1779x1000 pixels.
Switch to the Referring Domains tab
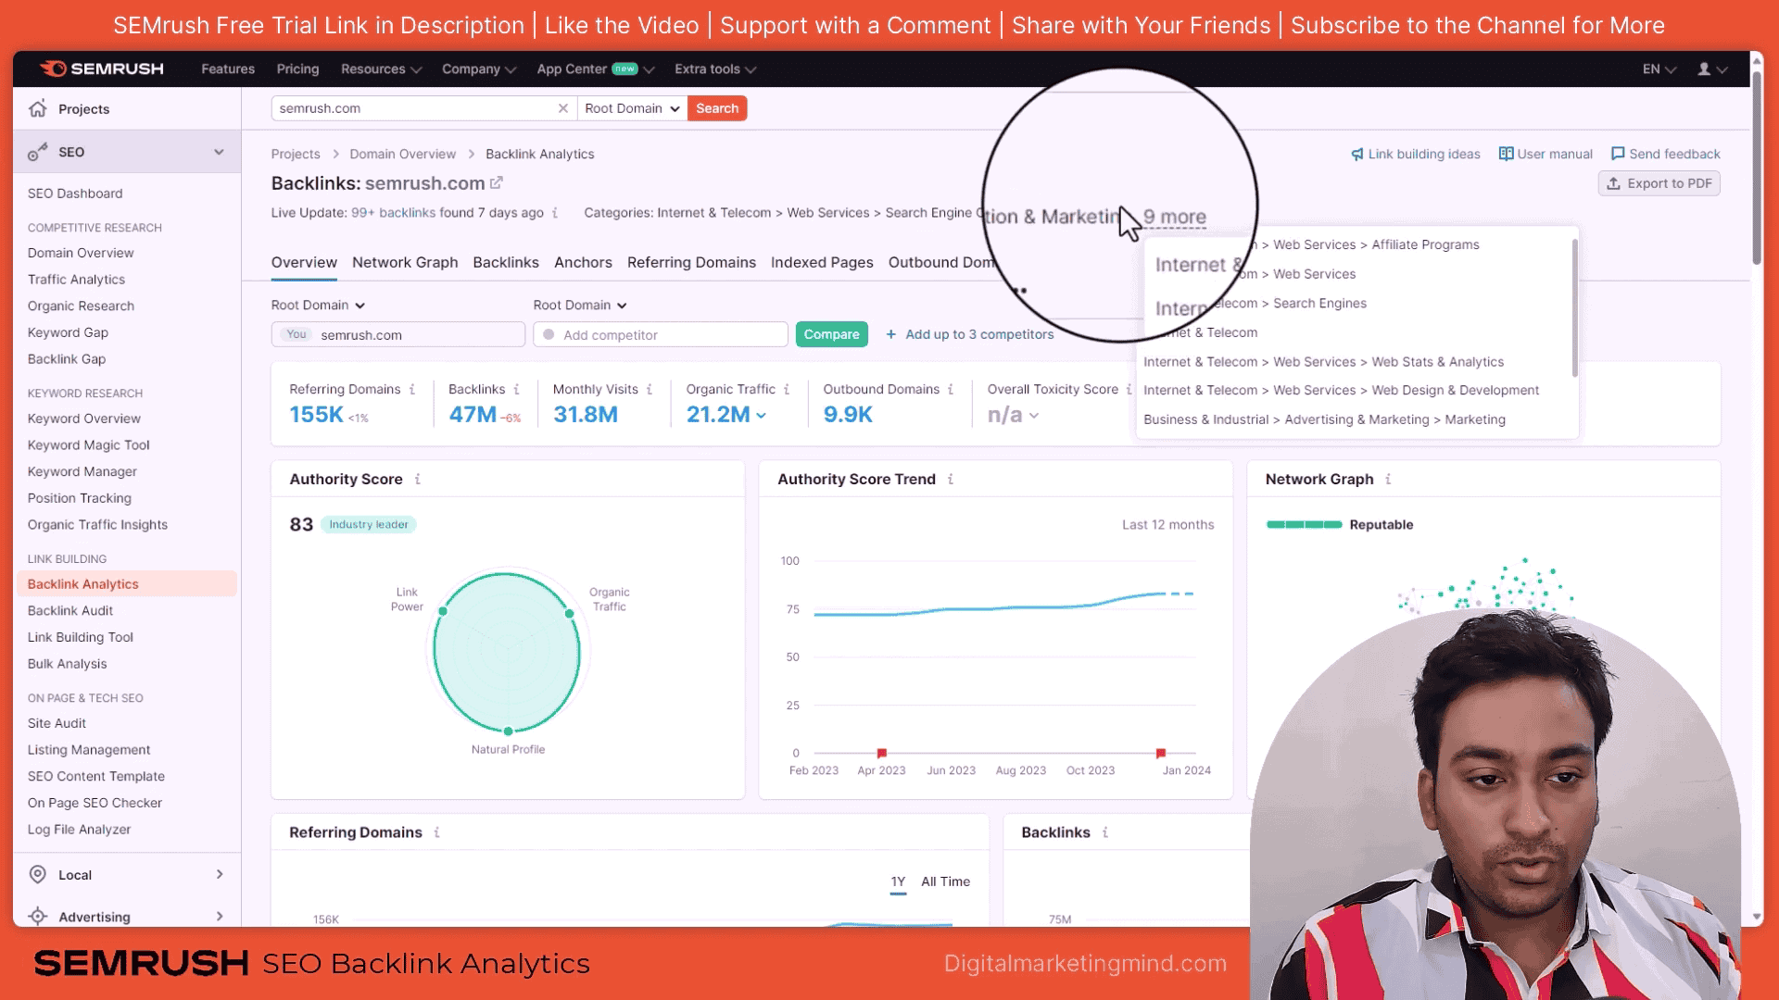click(691, 263)
